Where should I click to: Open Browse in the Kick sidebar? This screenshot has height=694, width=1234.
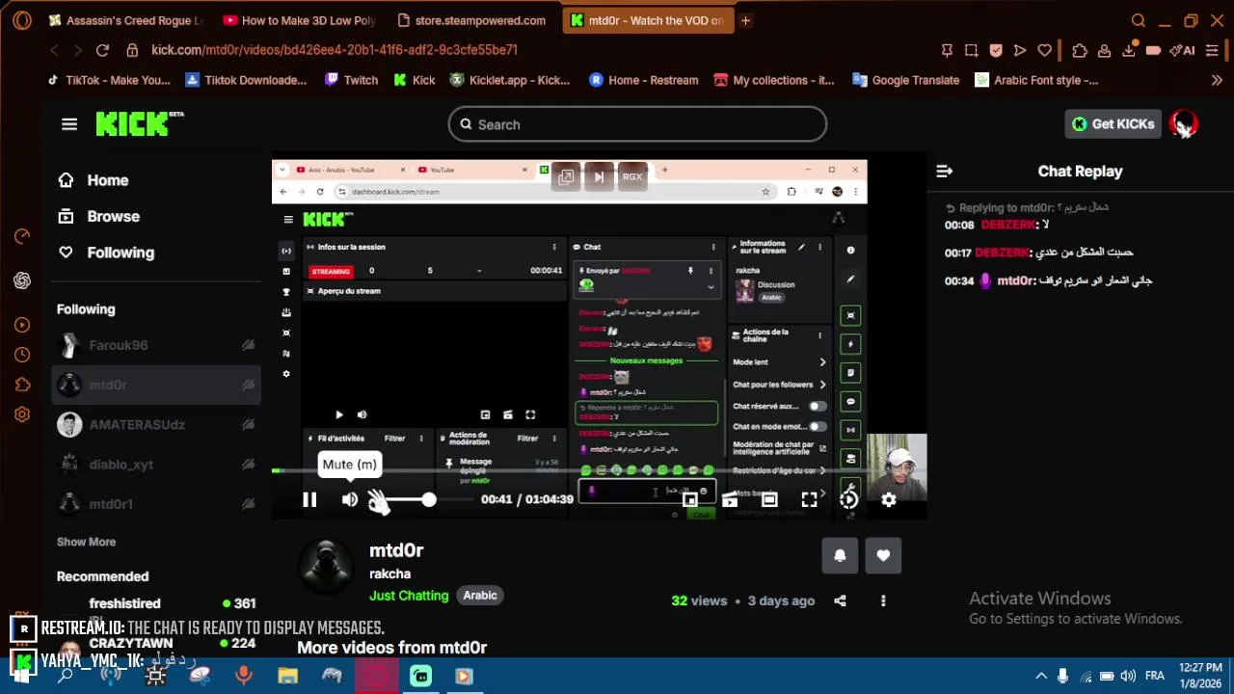[98, 216]
